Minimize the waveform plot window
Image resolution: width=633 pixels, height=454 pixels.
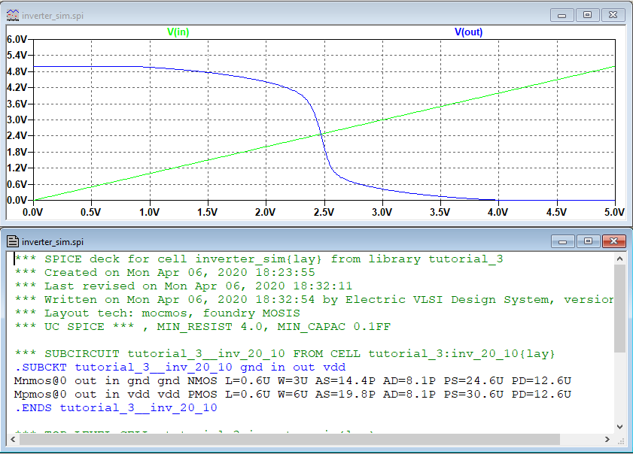[563, 15]
